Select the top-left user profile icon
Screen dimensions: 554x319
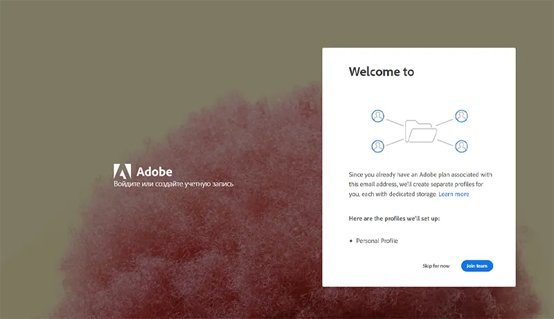[377, 116]
